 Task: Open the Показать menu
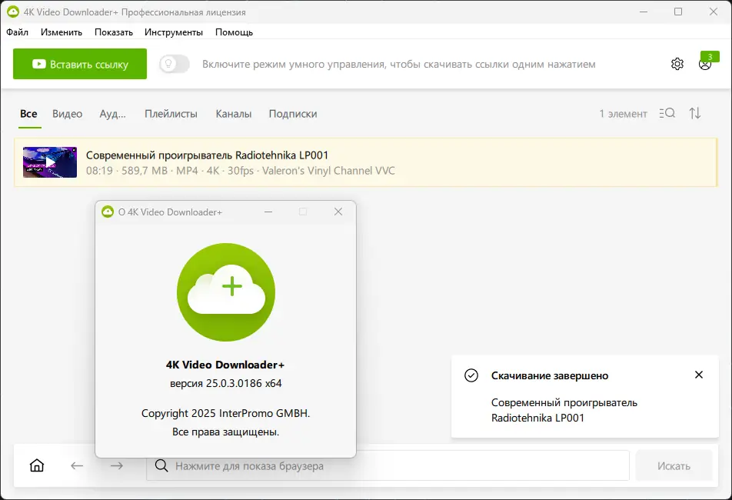tap(114, 32)
